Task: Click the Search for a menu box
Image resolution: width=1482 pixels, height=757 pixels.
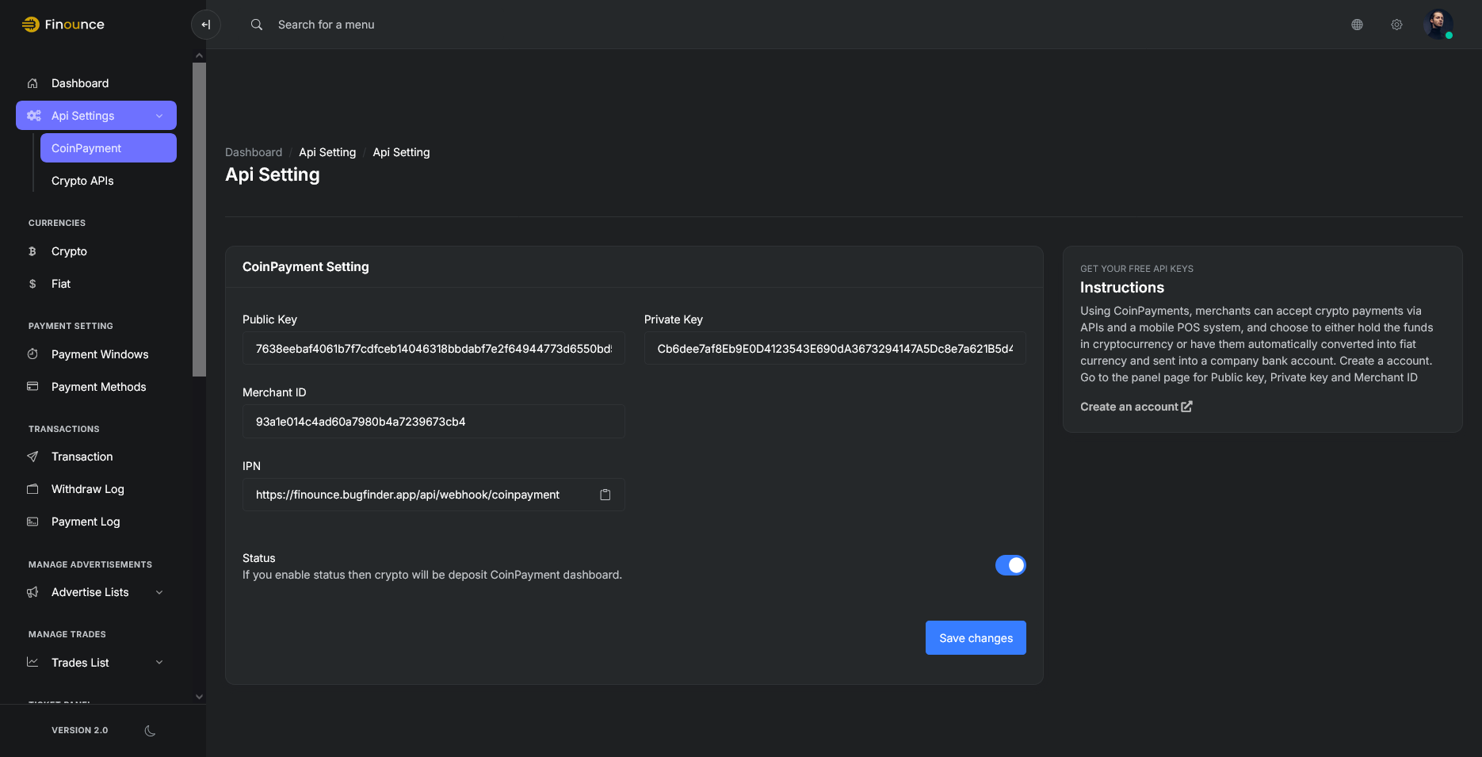Action: (326, 25)
